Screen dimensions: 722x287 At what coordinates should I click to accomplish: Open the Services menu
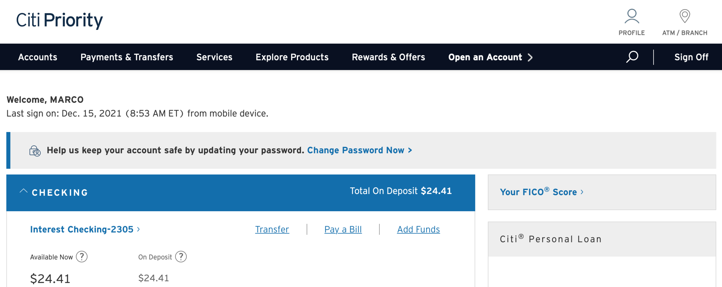click(x=214, y=57)
